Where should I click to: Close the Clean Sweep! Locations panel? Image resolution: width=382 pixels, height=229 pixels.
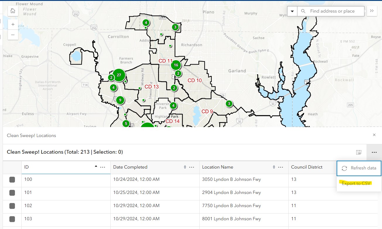coord(374,135)
